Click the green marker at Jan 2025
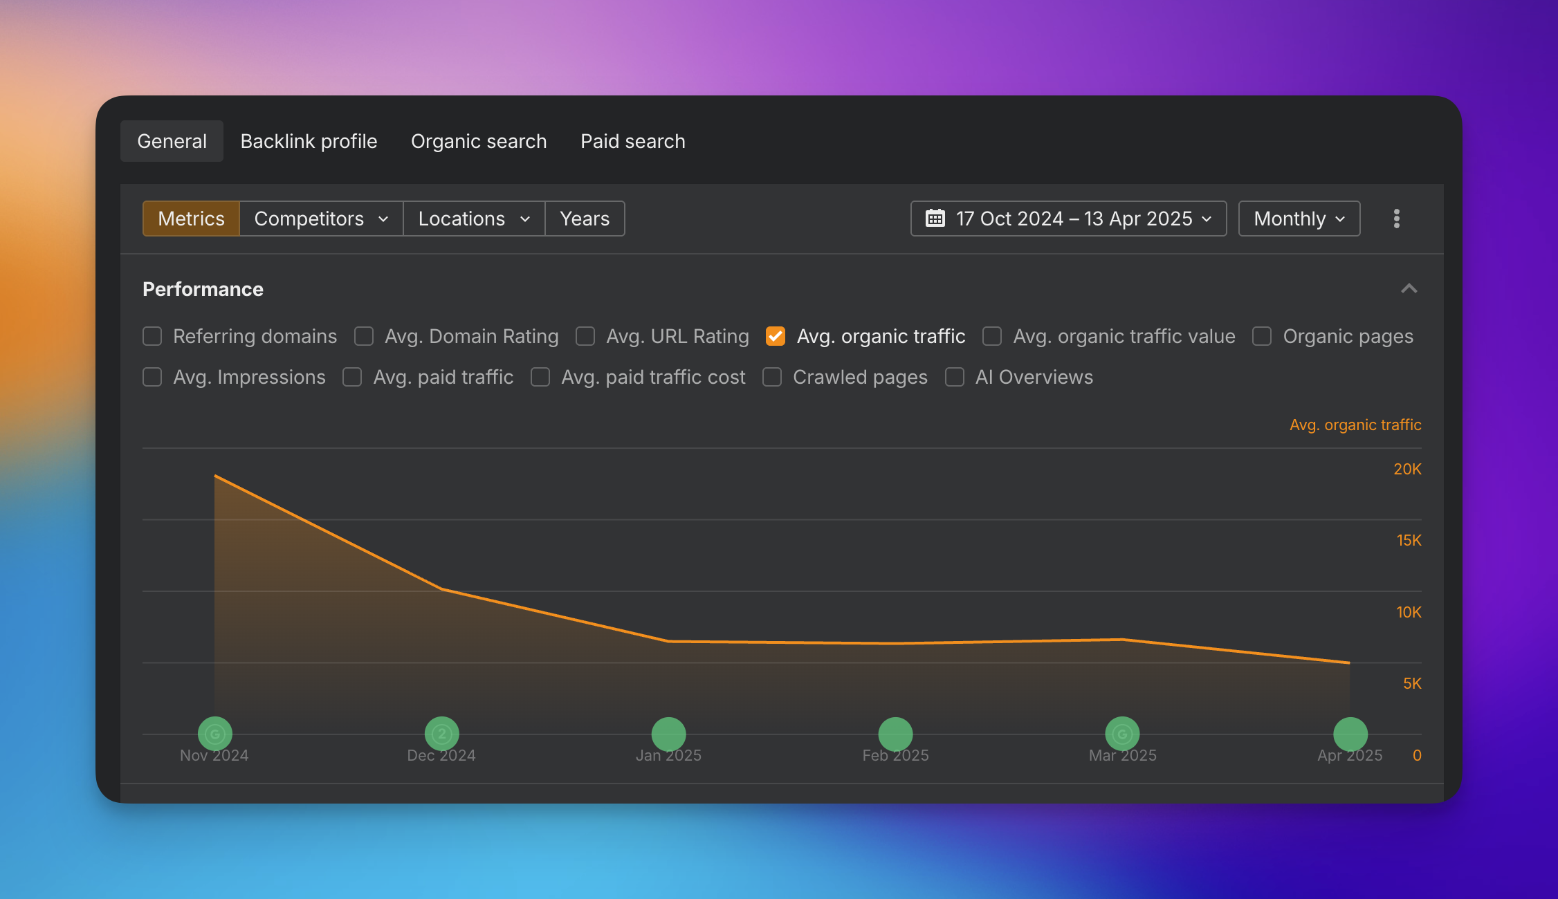The image size is (1558, 899). (668, 734)
